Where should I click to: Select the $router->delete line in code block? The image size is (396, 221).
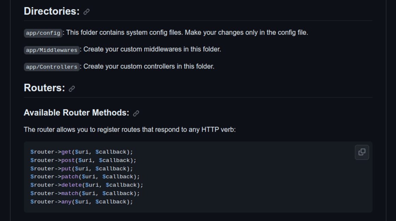(87, 185)
